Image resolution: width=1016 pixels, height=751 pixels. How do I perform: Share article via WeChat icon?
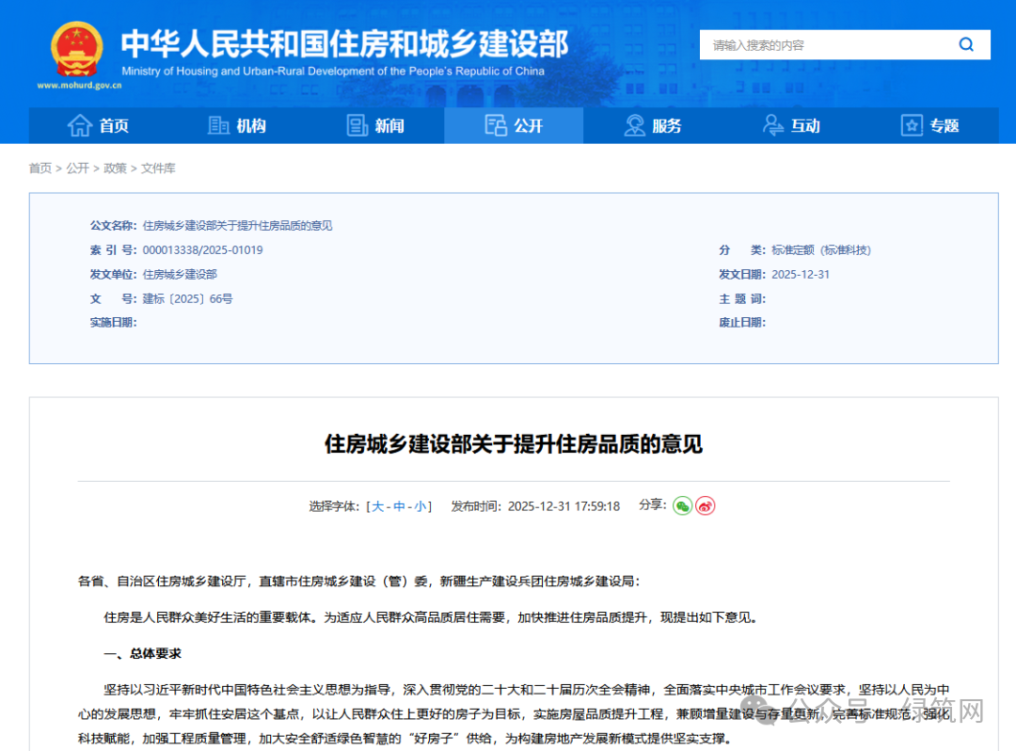click(682, 505)
